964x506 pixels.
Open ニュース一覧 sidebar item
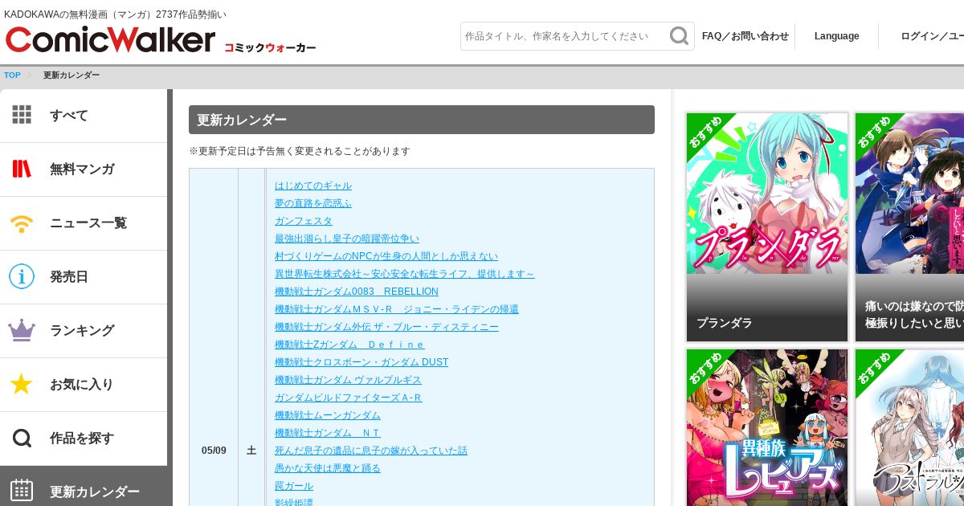click(x=84, y=223)
